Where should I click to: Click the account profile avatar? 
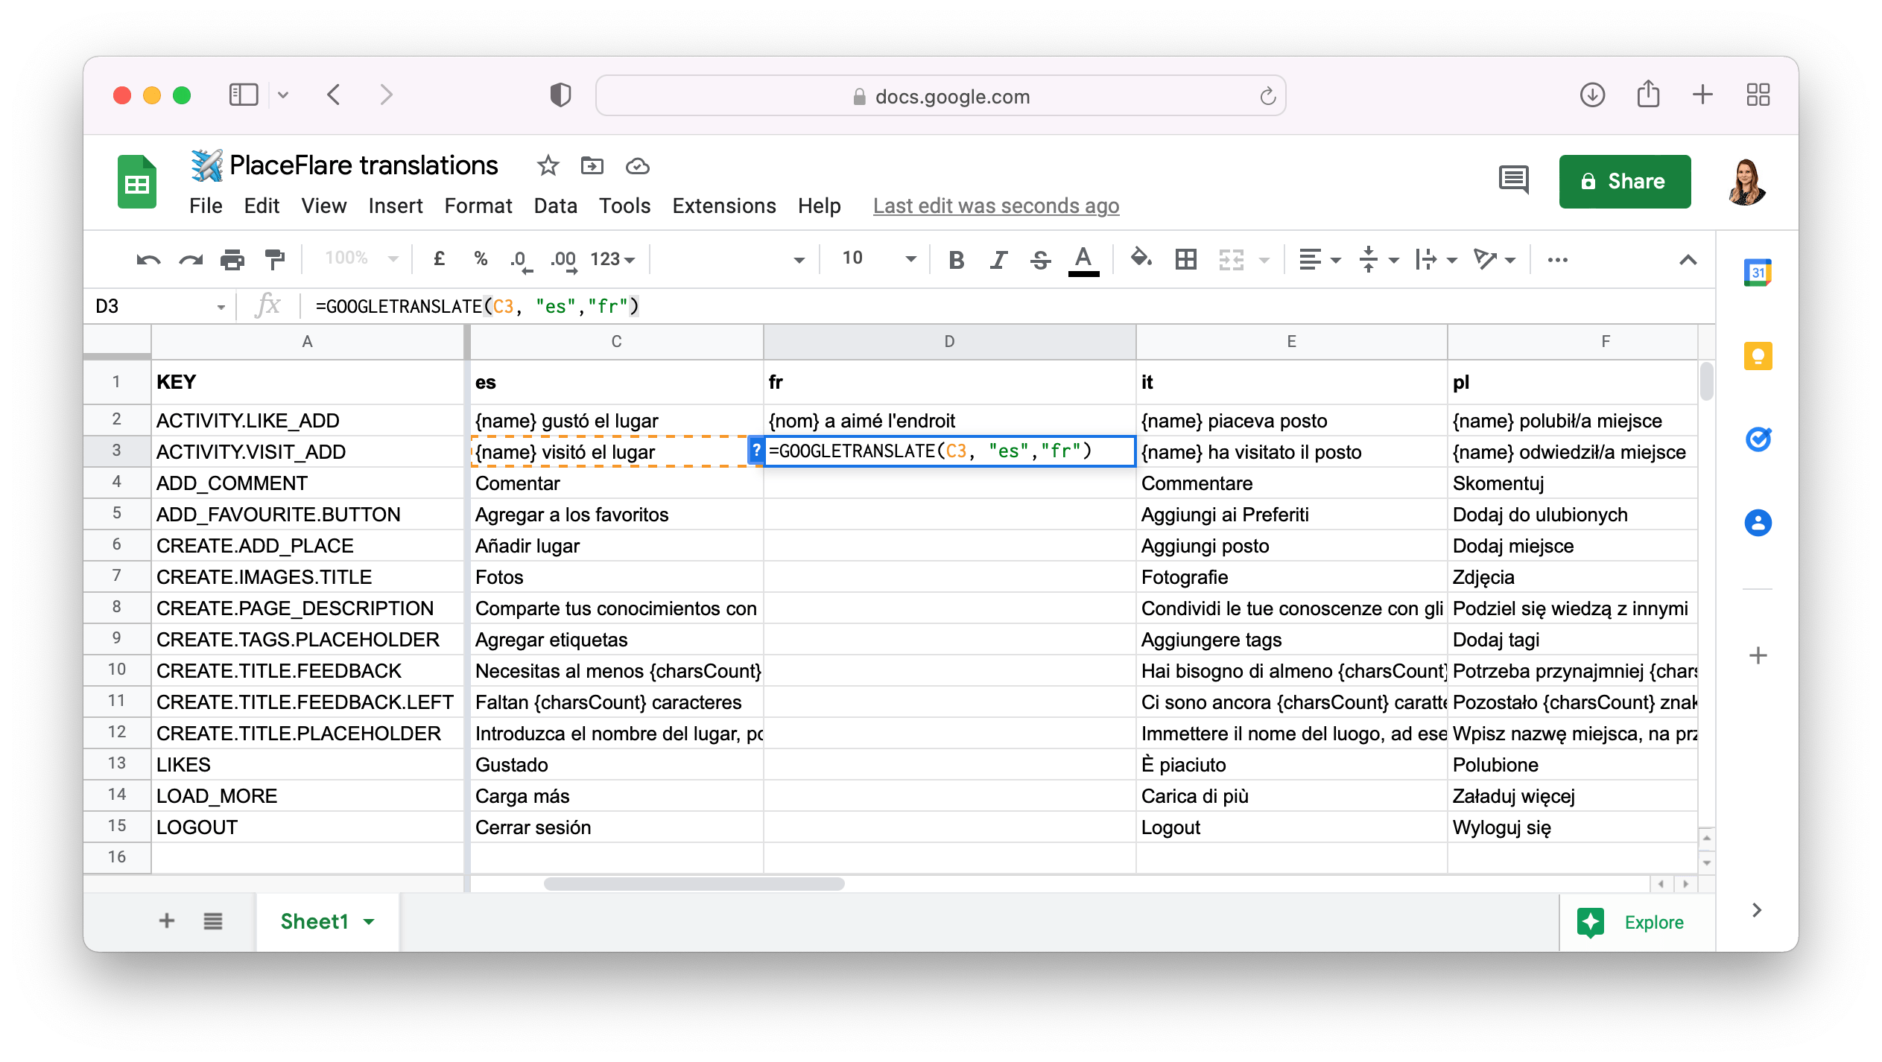pos(1746,181)
